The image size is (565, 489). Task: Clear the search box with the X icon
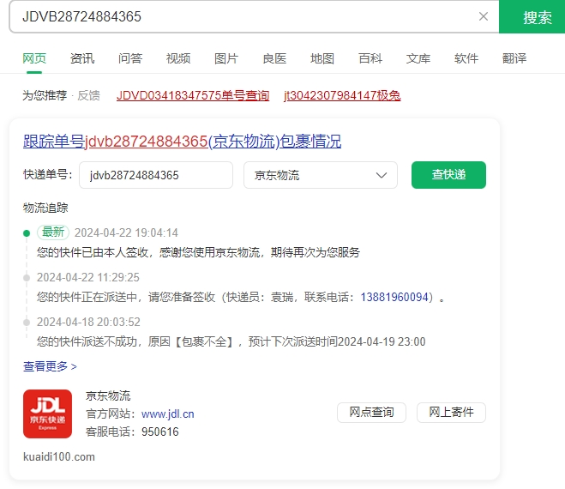coord(484,16)
